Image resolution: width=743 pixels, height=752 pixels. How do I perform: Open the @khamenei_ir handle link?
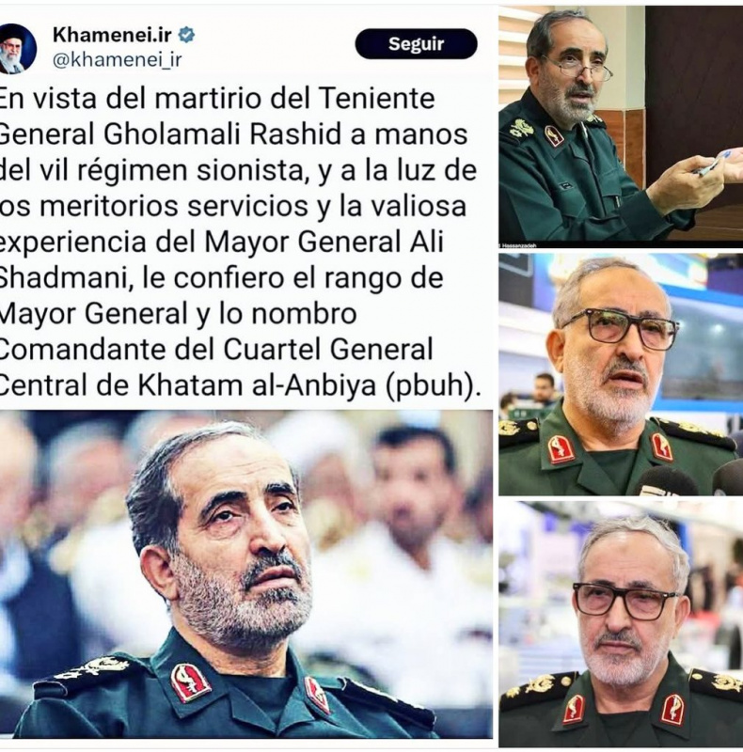pos(118,60)
